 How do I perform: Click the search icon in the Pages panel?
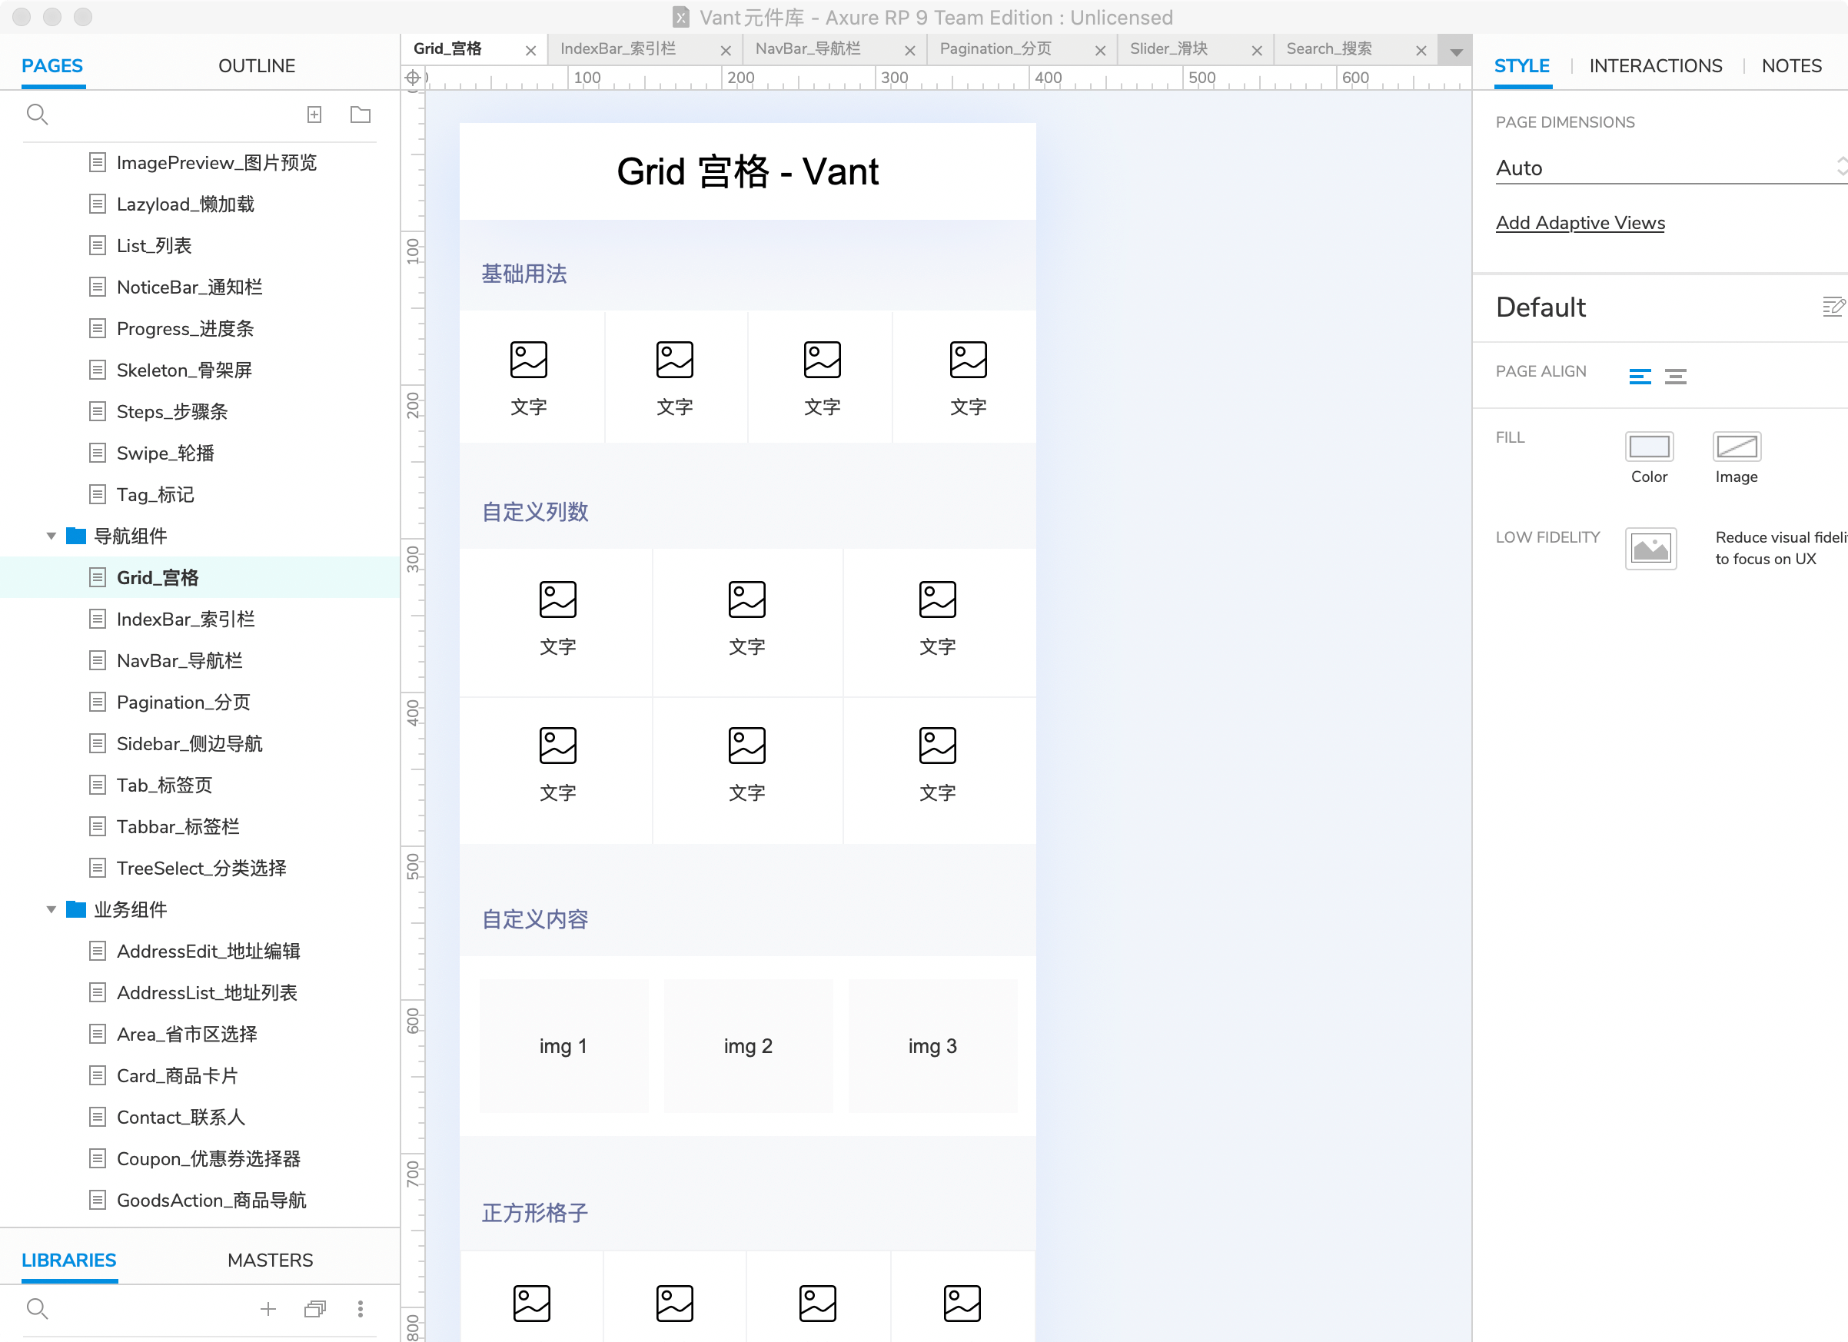37,115
